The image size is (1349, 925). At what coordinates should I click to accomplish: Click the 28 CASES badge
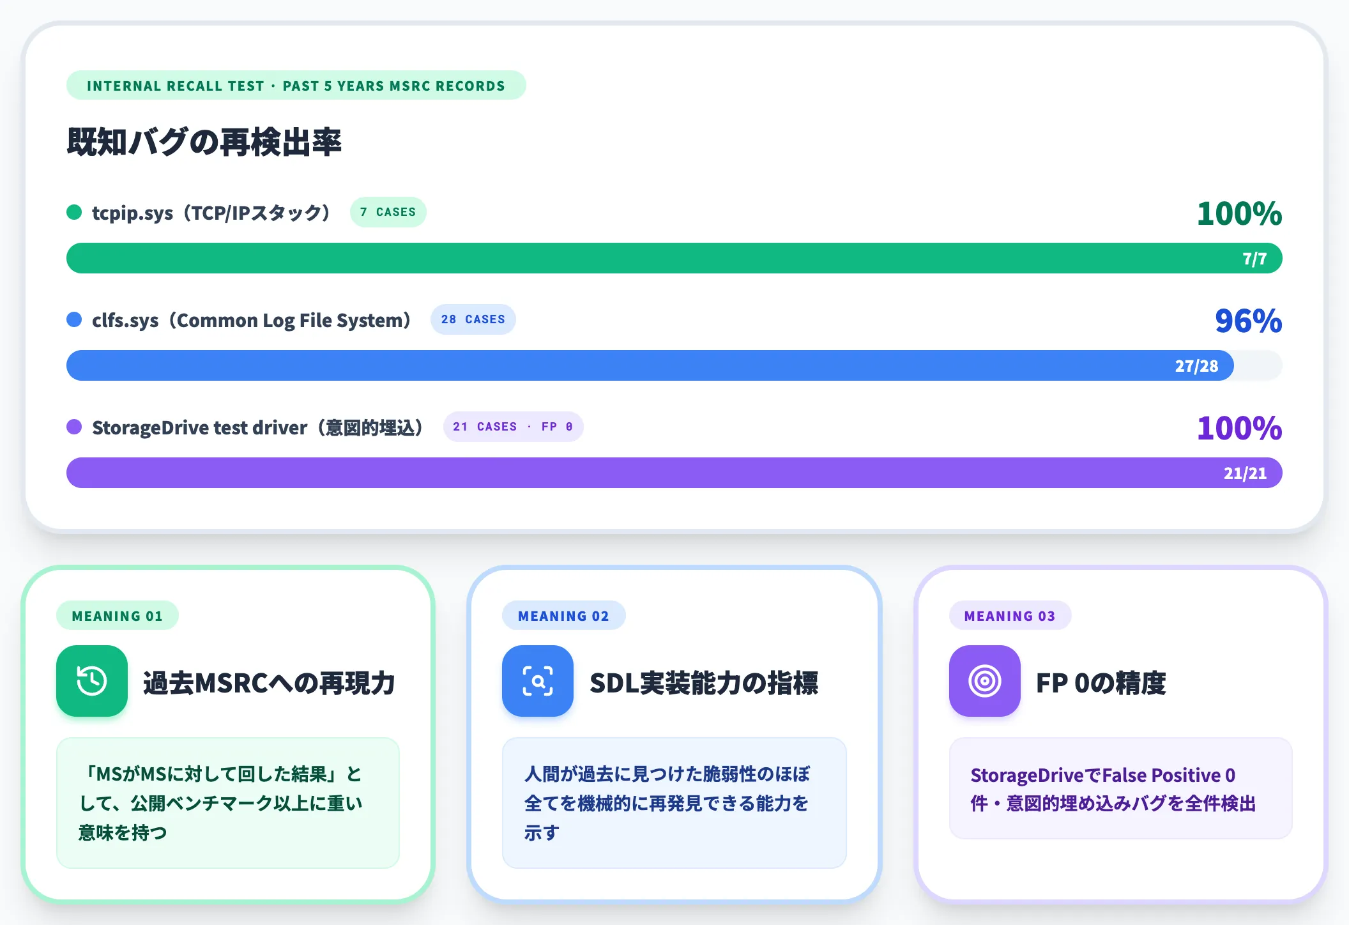click(473, 319)
